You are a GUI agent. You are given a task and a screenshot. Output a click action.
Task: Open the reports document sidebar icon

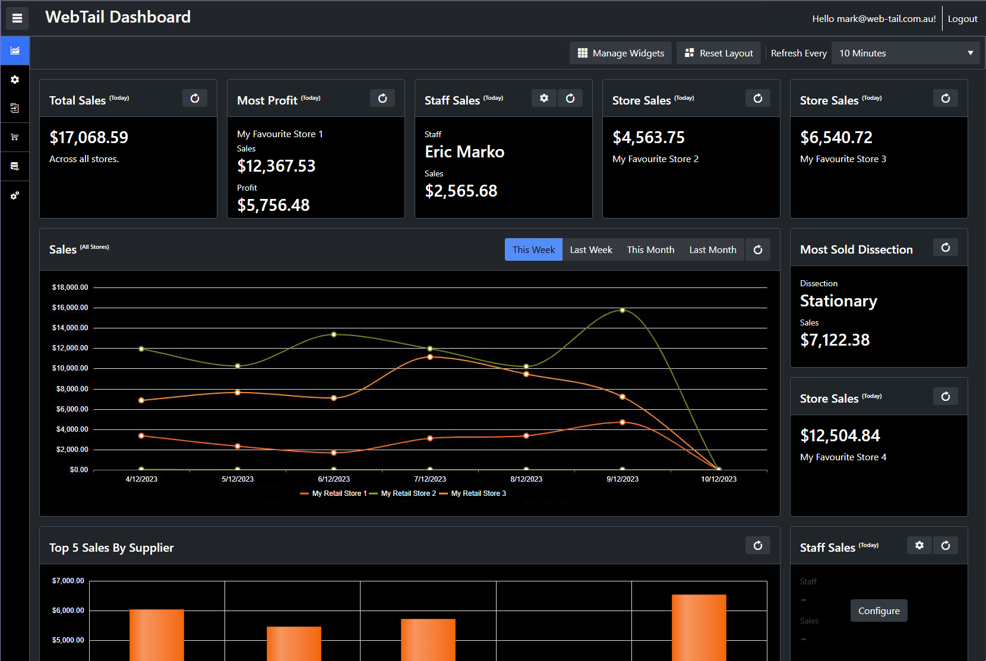point(15,108)
